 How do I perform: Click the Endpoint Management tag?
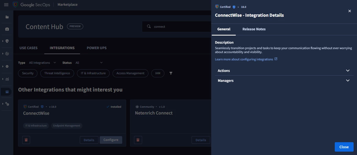(67, 126)
